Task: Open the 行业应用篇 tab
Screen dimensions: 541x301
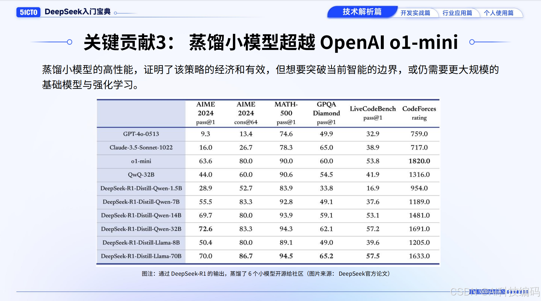Action: 457,13
